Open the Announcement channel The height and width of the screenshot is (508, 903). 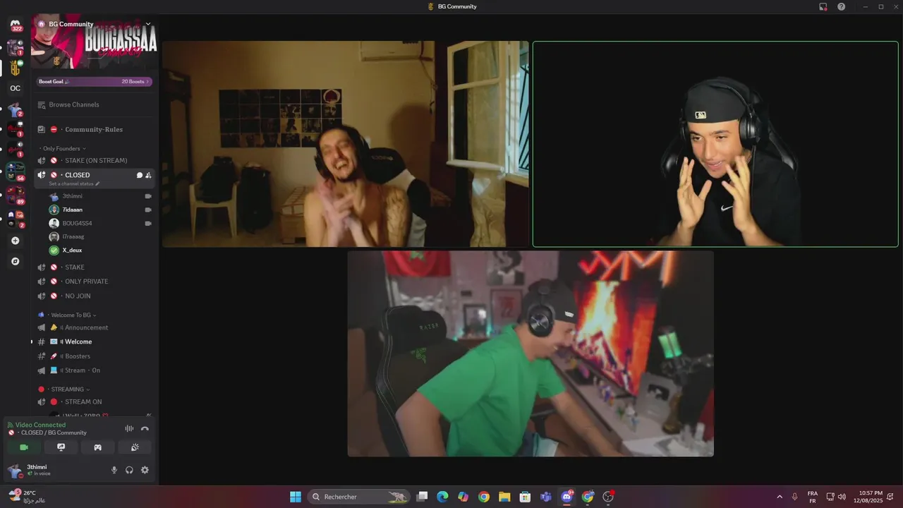[95, 327]
